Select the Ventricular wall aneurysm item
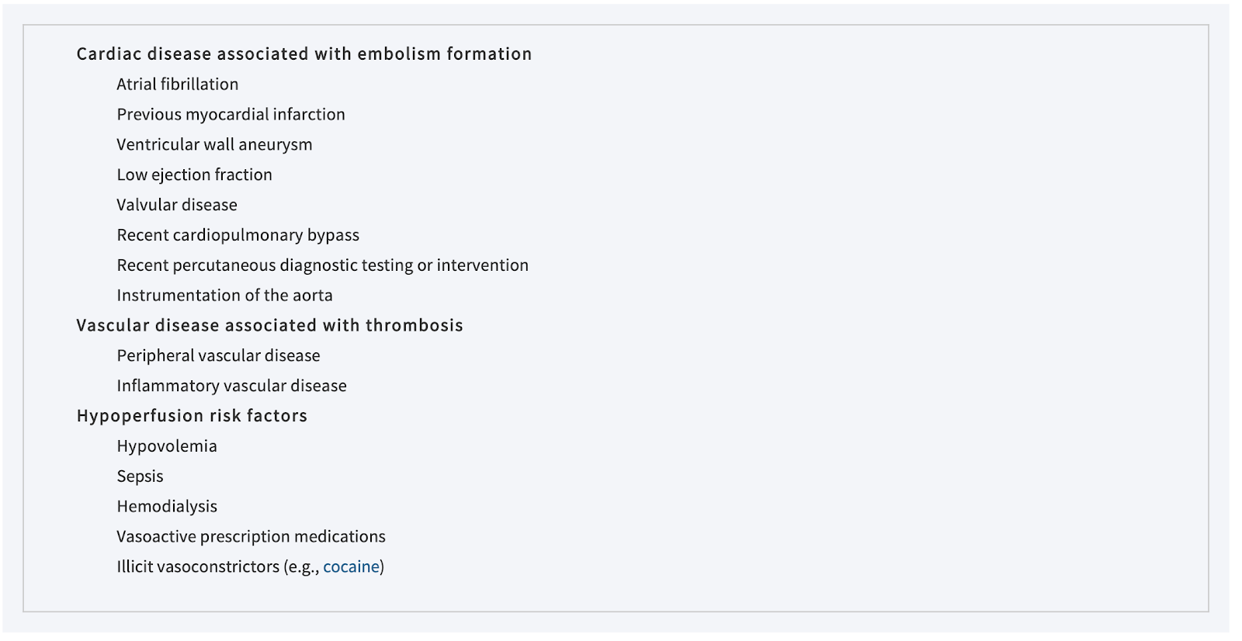 click(214, 144)
